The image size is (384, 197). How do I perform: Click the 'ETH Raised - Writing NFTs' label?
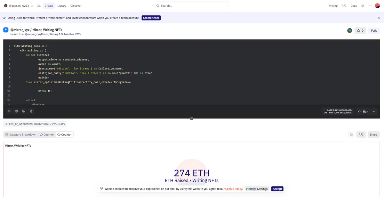click(x=192, y=180)
